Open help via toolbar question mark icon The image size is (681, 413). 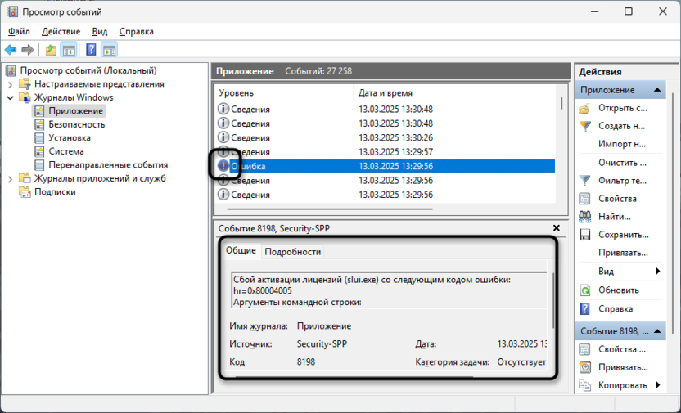pos(91,50)
